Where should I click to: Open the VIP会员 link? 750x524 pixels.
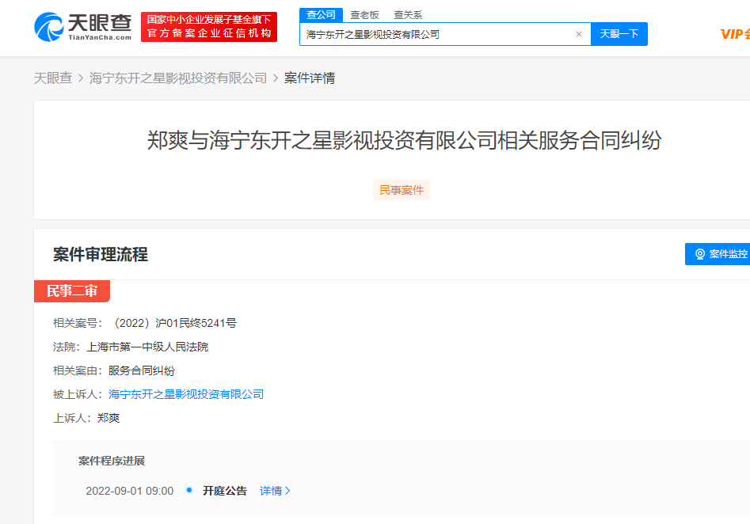pos(735,34)
